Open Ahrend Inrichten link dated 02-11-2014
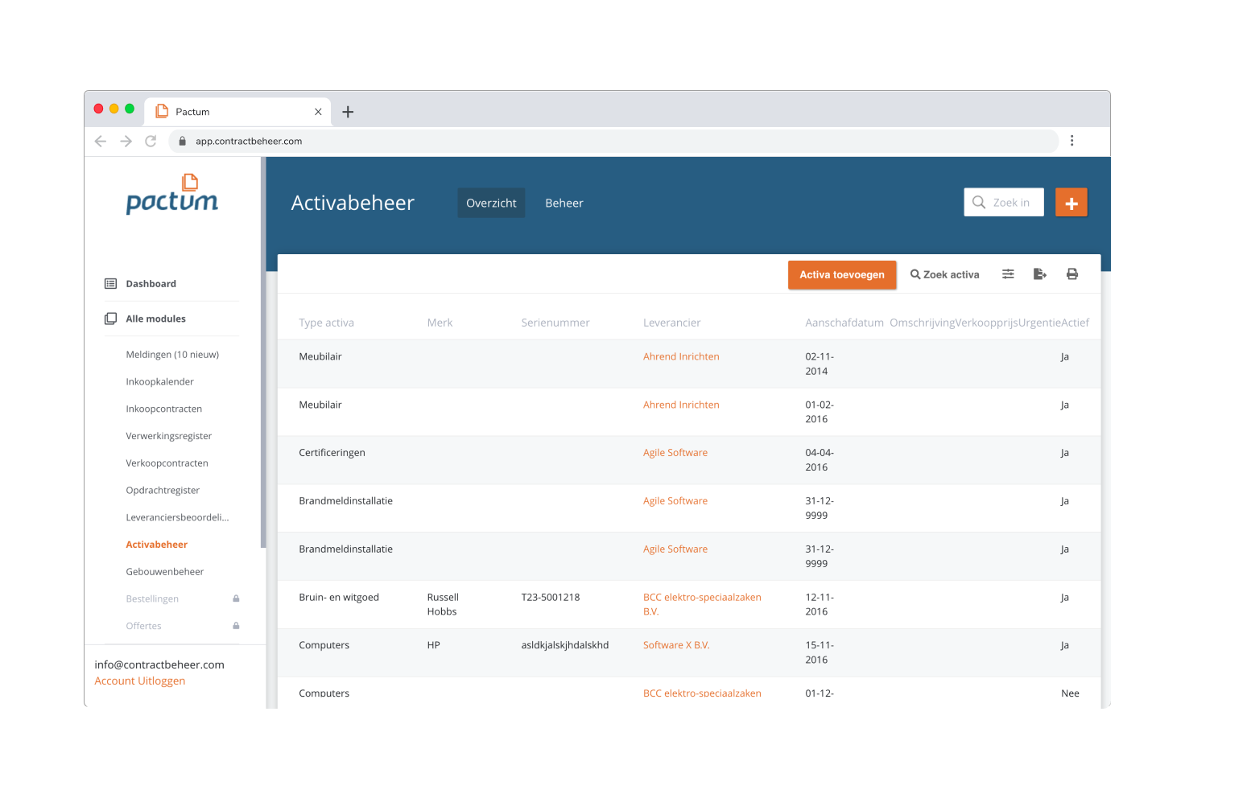 [681, 356]
